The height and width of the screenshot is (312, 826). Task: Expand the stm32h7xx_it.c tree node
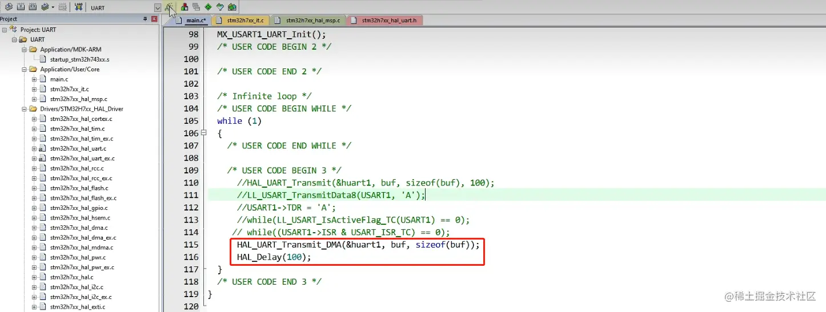[34, 89]
